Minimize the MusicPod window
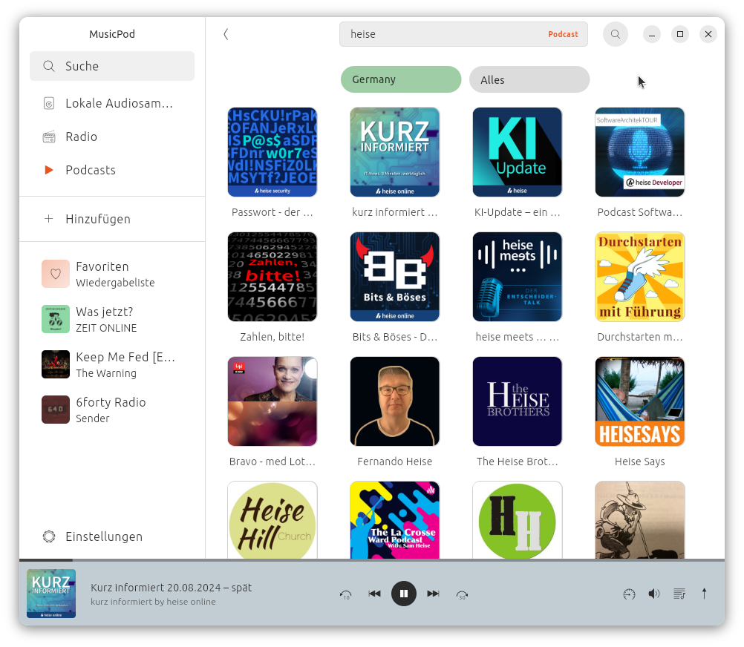 coord(652,34)
